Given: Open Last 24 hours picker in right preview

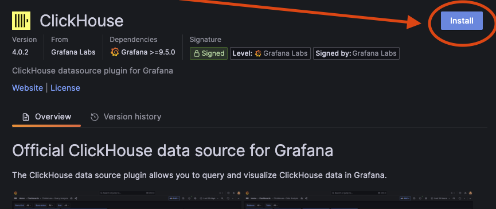Looking at the screenshot, I should pyautogui.click(x=440, y=199).
